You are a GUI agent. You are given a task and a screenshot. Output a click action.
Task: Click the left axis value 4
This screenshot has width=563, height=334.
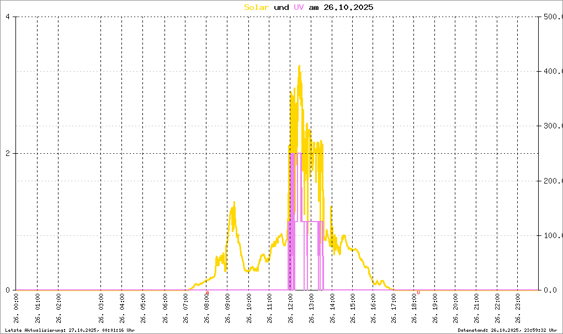coord(8,17)
